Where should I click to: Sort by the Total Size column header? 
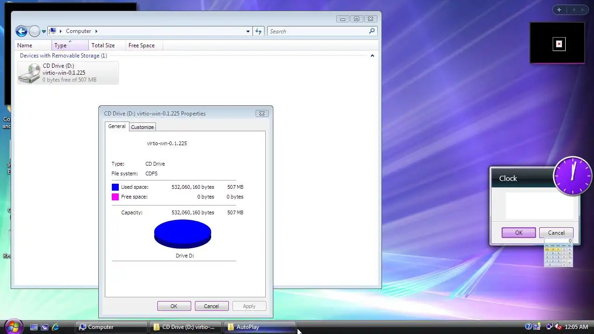(x=107, y=45)
